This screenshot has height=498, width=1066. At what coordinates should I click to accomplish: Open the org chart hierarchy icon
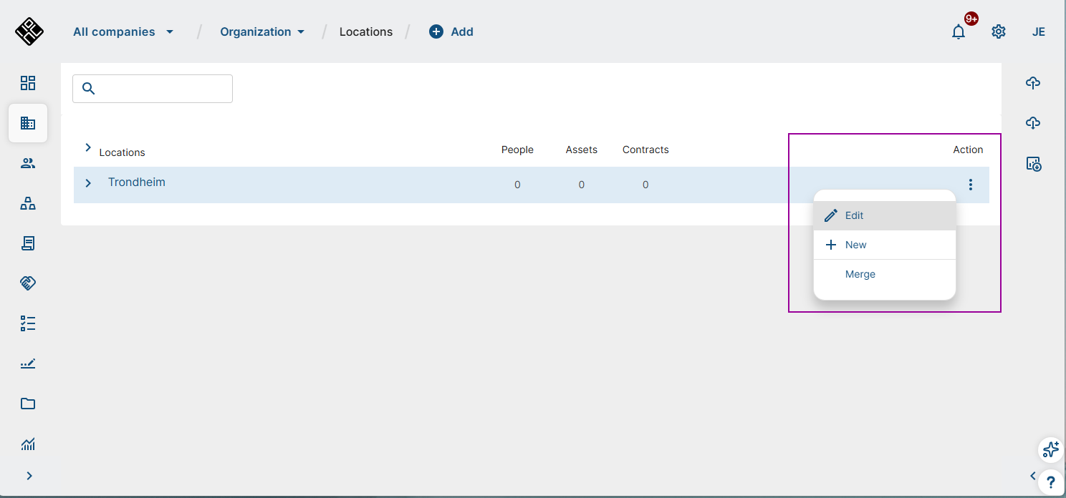point(28,204)
